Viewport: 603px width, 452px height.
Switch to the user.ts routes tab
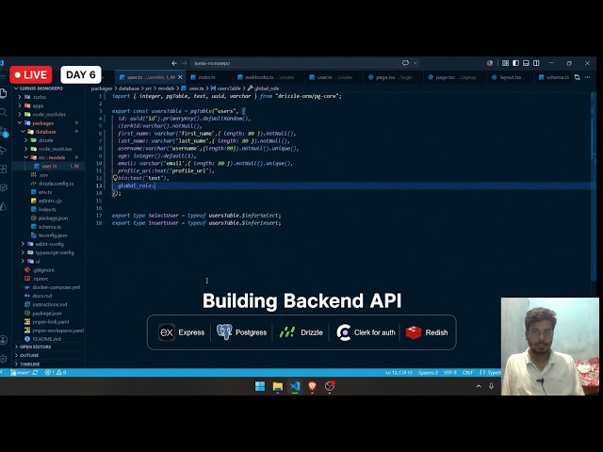click(x=332, y=77)
